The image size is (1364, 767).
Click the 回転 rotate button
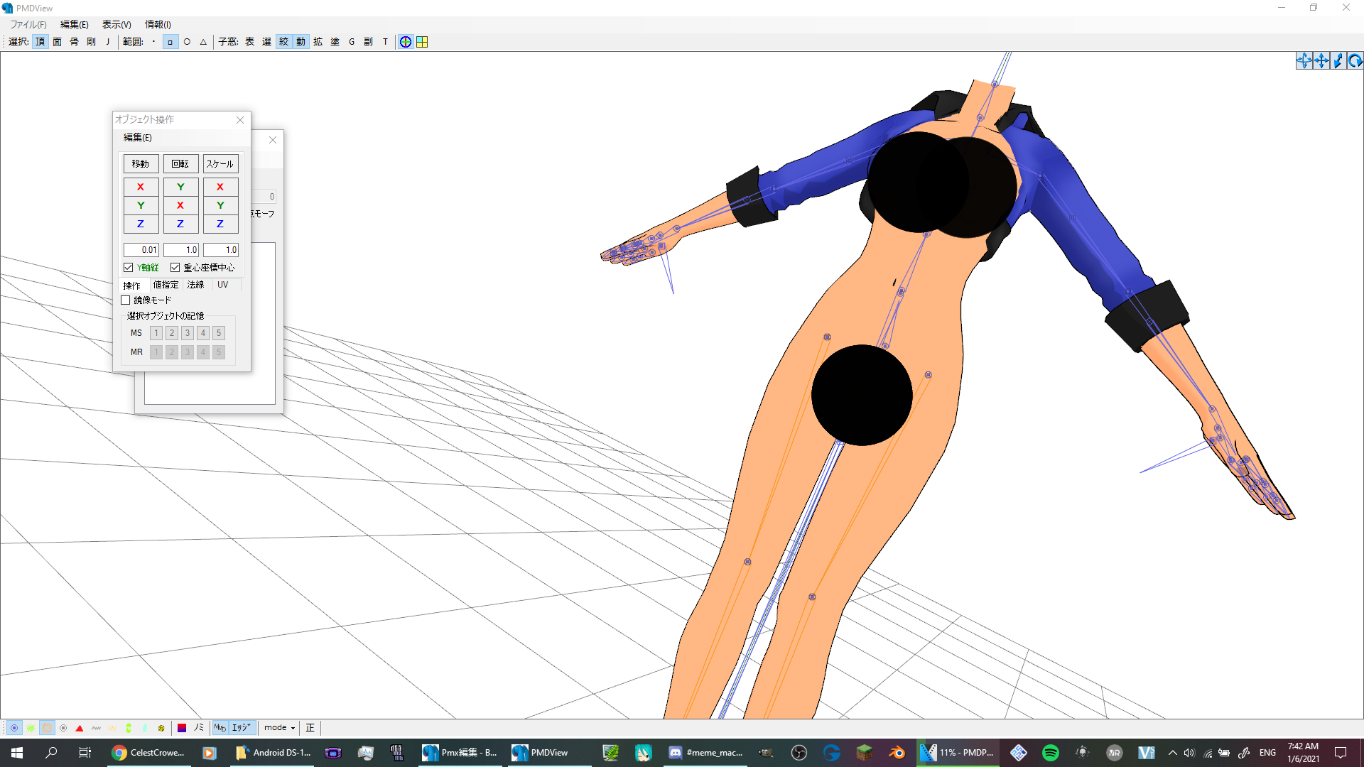(x=180, y=164)
